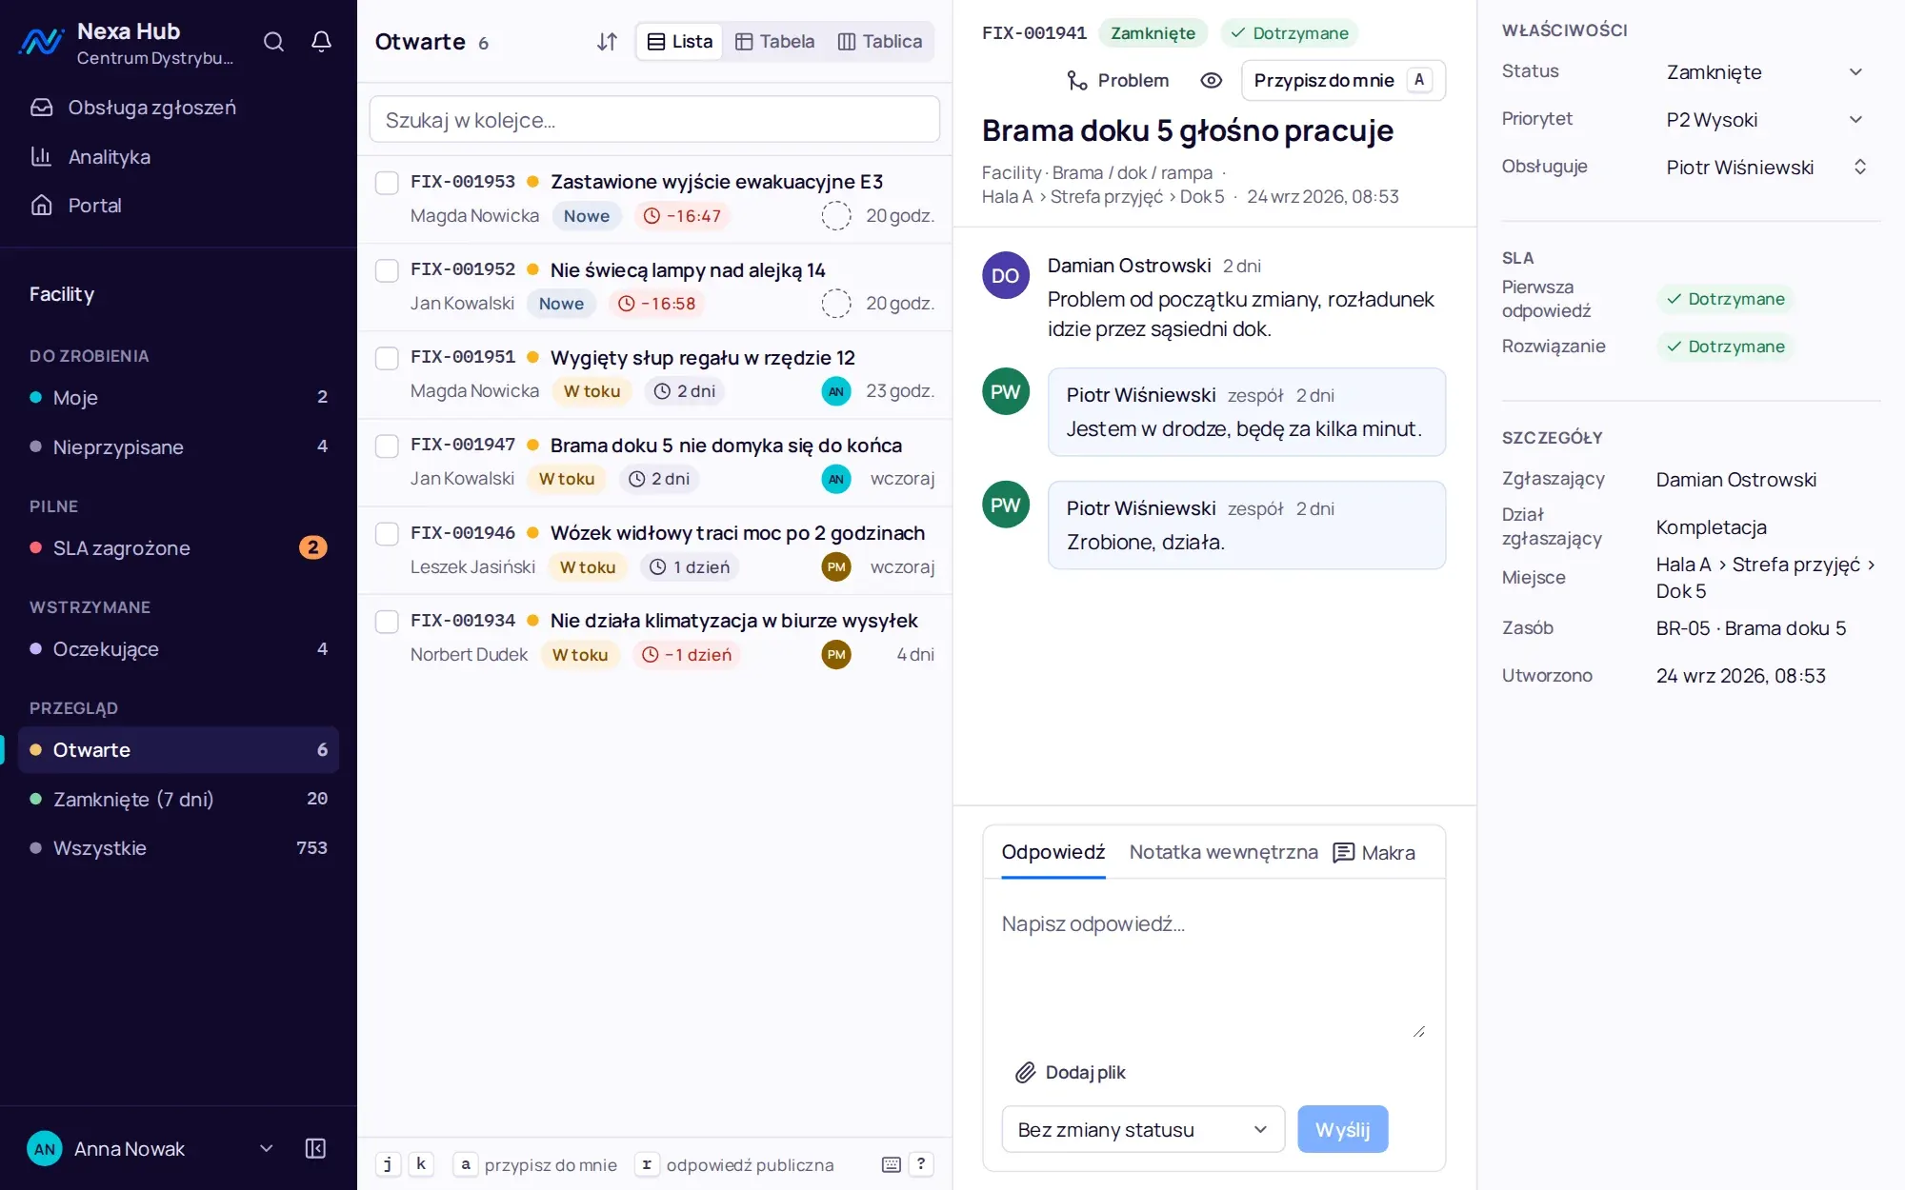Viewport: 1905px width, 1190px height.
Task: Tick checkbox for FIX-001947
Action: click(387, 446)
